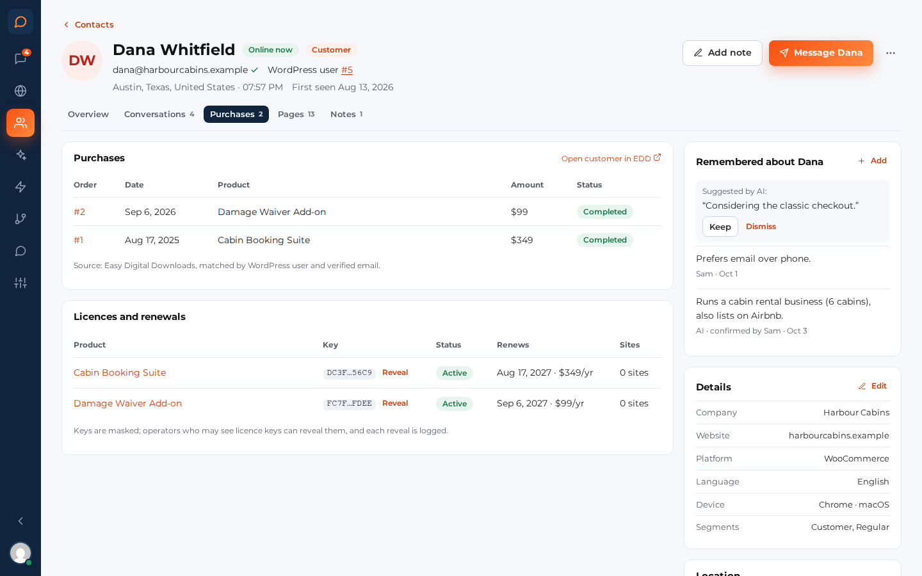Open the inbox icon with badge 4

click(x=20, y=59)
